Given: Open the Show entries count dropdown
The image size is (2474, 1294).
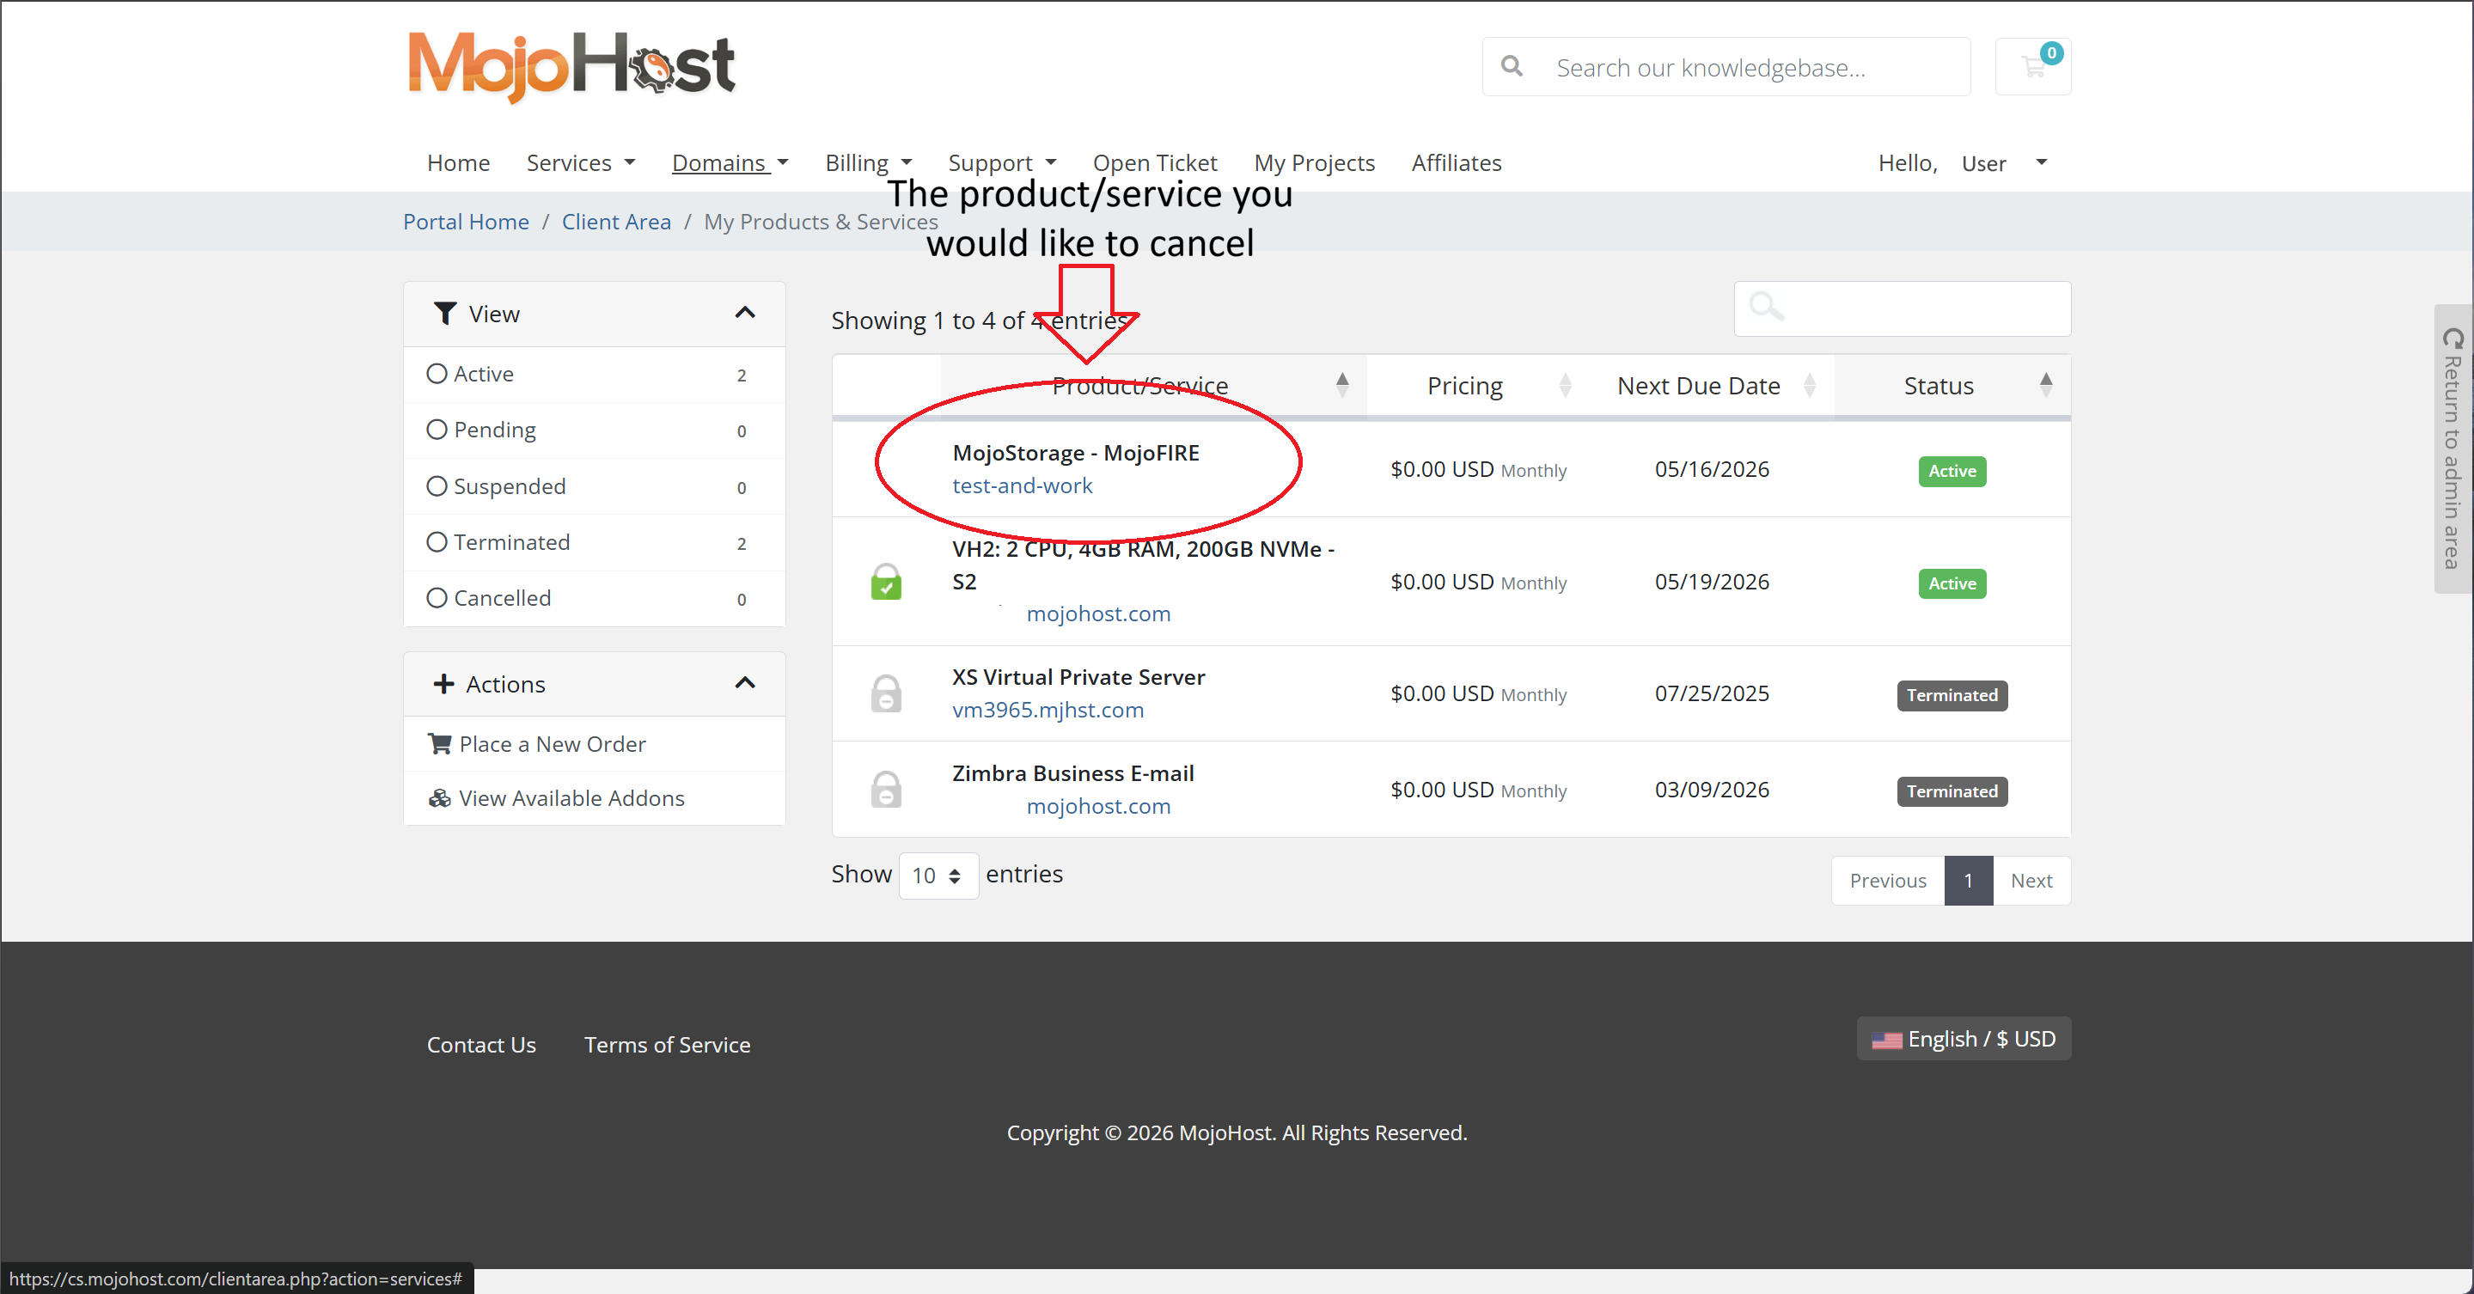Looking at the screenshot, I should pyautogui.click(x=938, y=876).
